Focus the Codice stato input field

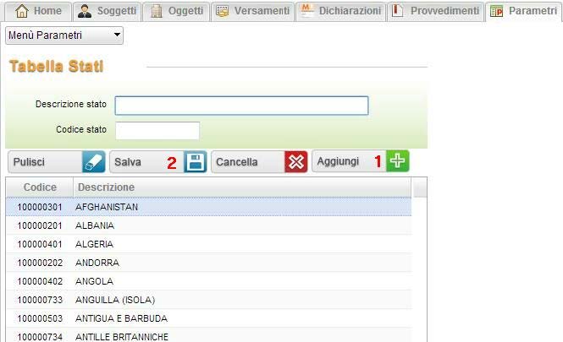tap(157, 131)
